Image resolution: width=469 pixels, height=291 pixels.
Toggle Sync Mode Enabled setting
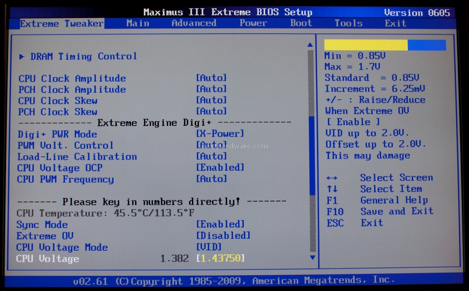coord(220,224)
